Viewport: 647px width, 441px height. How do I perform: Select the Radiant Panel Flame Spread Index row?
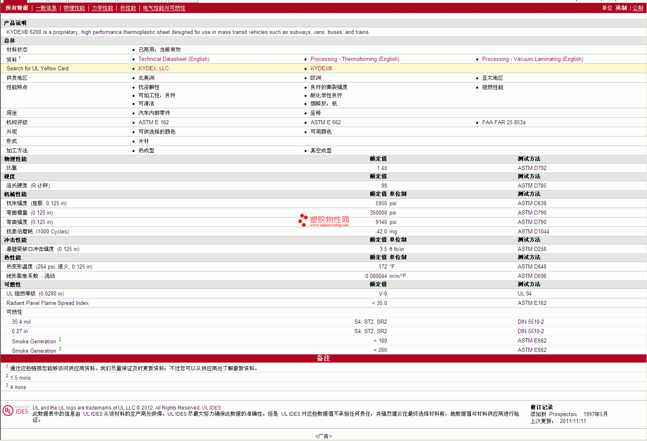[323, 303]
